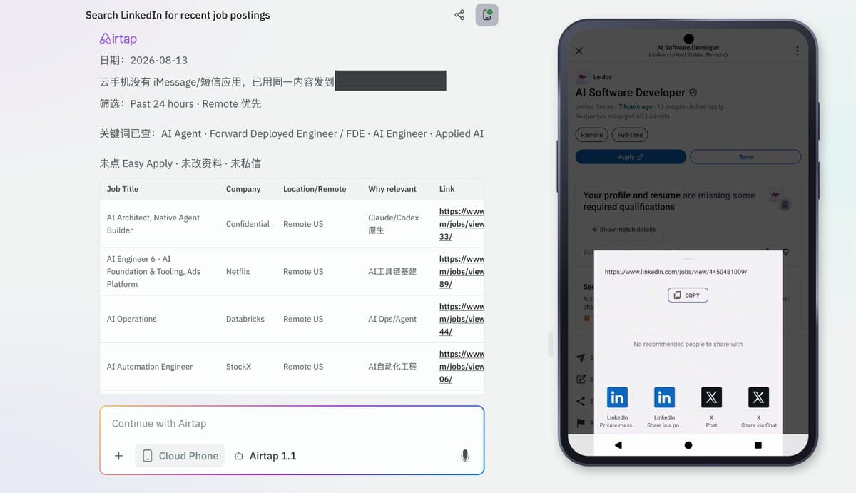Open the link in the AI Architect row
Image resolution: width=856 pixels, height=493 pixels.
coord(462,224)
